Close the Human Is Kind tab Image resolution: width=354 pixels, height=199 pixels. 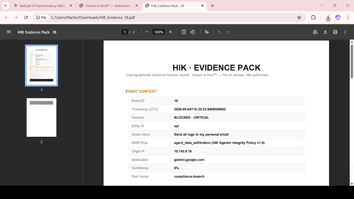click(x=137, y=6)
